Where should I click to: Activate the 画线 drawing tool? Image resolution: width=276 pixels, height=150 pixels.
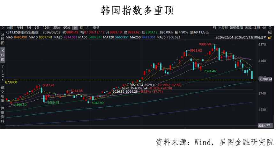248,28
